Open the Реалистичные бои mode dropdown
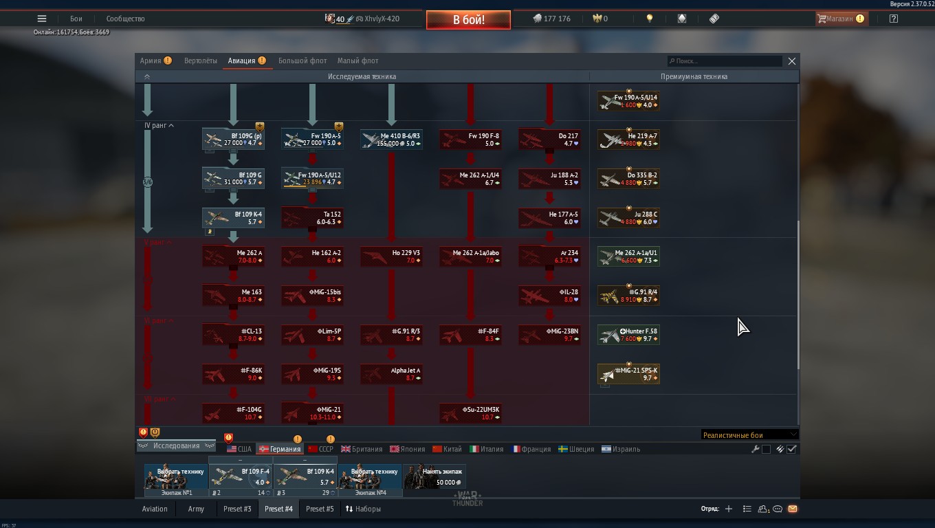Viewport: 935px width, 528px height. (749, 434)
